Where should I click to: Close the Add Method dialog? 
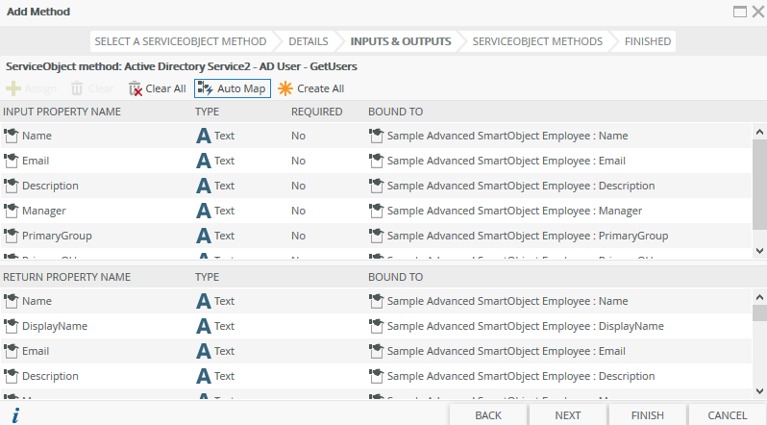[758, 12]
